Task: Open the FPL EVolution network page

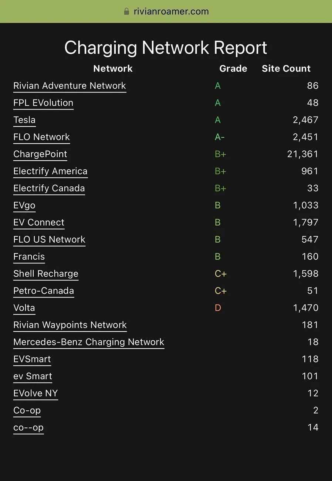Action: point(43,103)
